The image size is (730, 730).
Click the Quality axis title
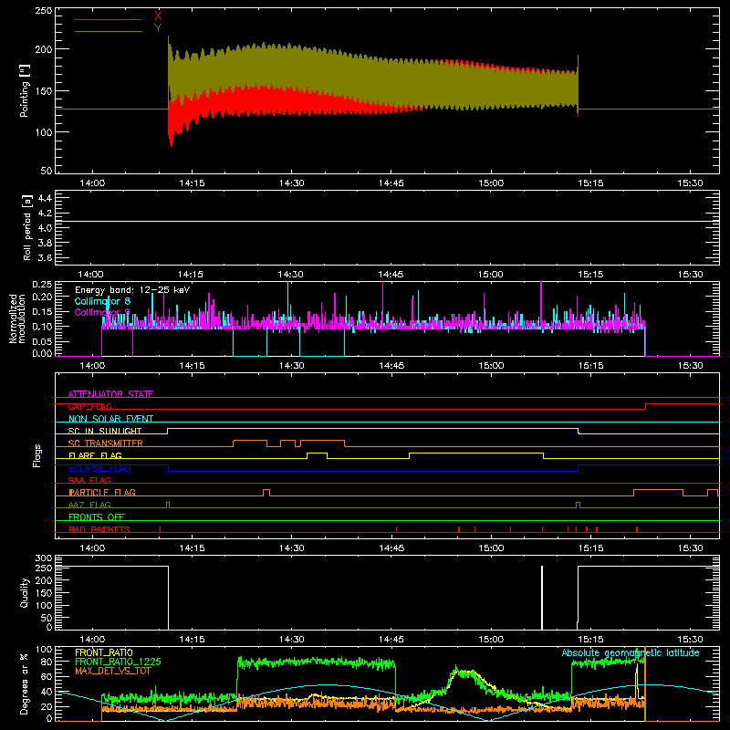tap(25, 592)
